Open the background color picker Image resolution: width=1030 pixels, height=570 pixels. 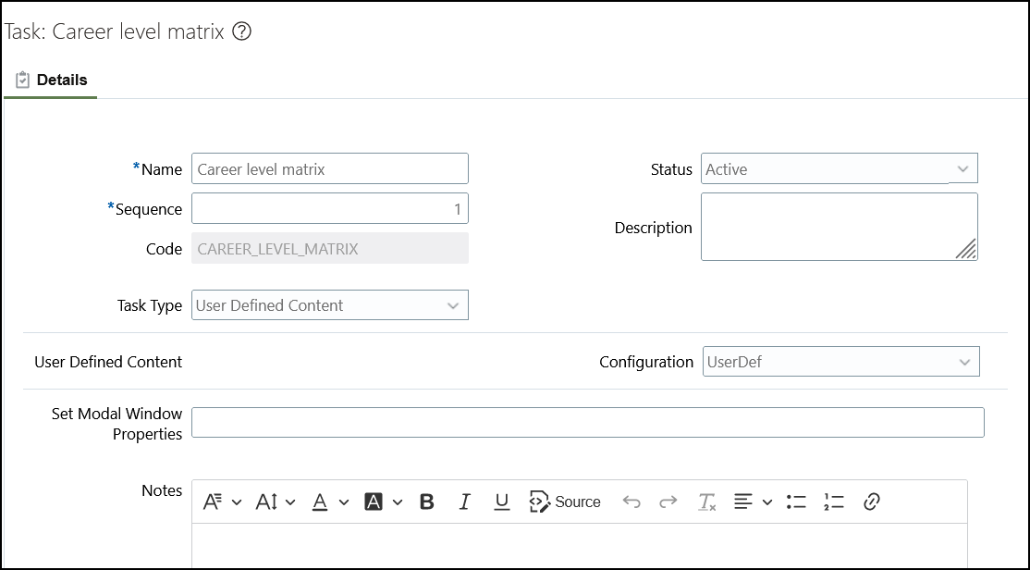pos(384,502)
